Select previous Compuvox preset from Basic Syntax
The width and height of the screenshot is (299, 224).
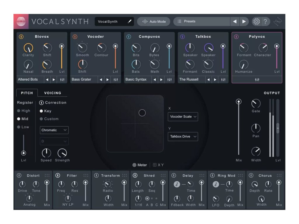(x=155, y=80)
